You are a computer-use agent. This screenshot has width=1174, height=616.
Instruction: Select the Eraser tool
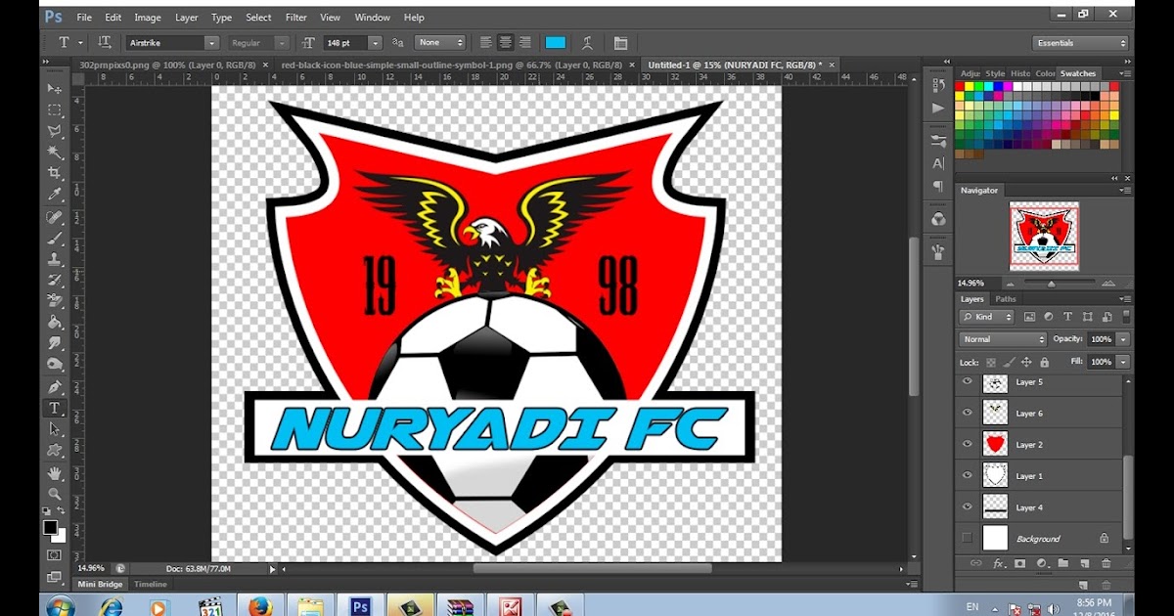point(55,301)
